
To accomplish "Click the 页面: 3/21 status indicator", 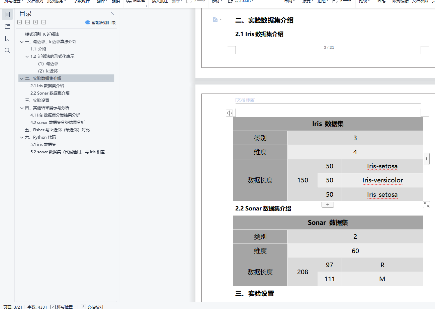I will (13, 307).
